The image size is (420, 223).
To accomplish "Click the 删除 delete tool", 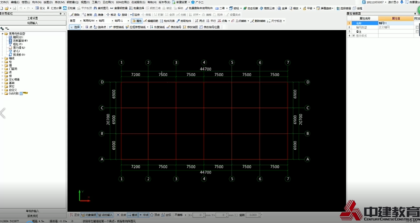I will [75, 15].
